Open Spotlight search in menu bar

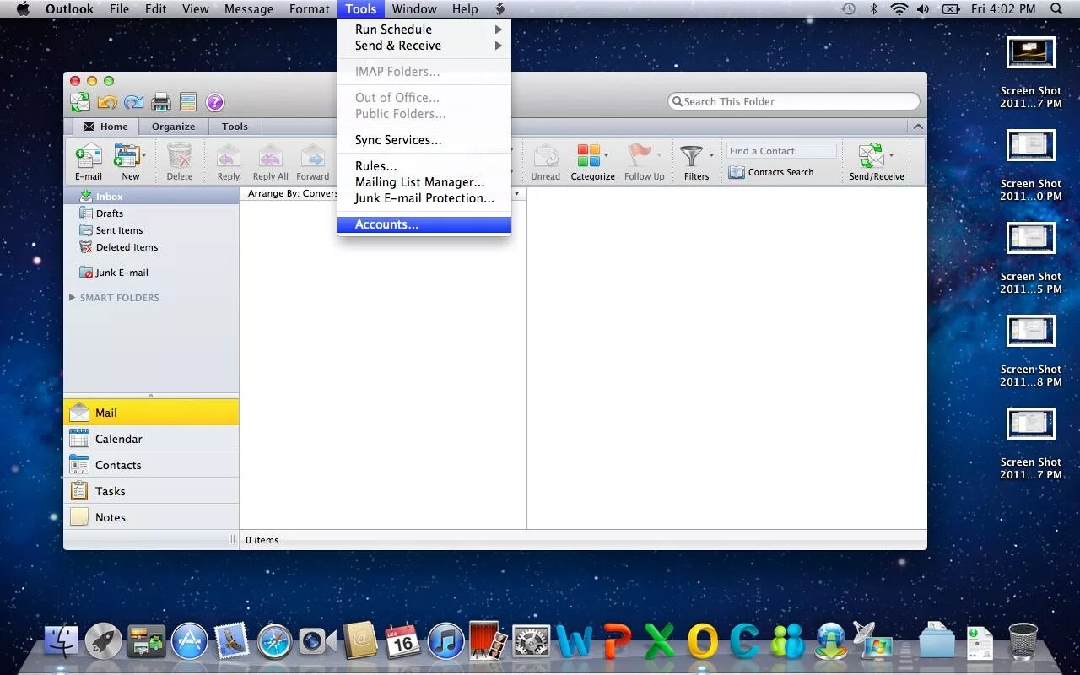pyautogui.click(x=1056, y=9)
